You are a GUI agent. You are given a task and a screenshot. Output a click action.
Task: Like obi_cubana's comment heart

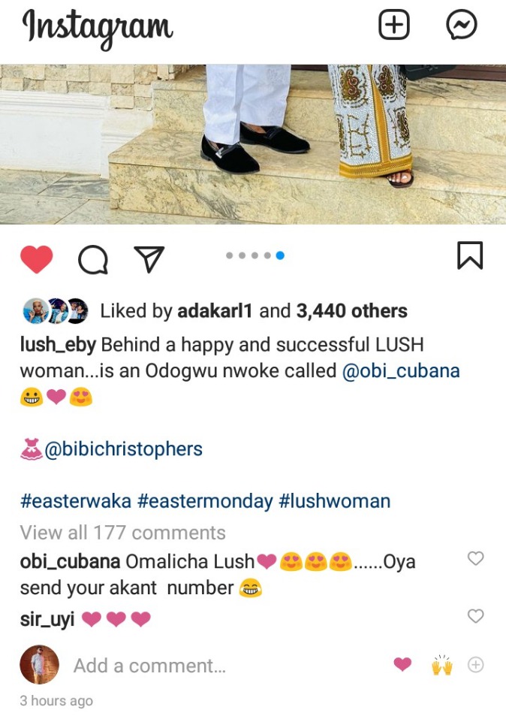tap(475, 558)
